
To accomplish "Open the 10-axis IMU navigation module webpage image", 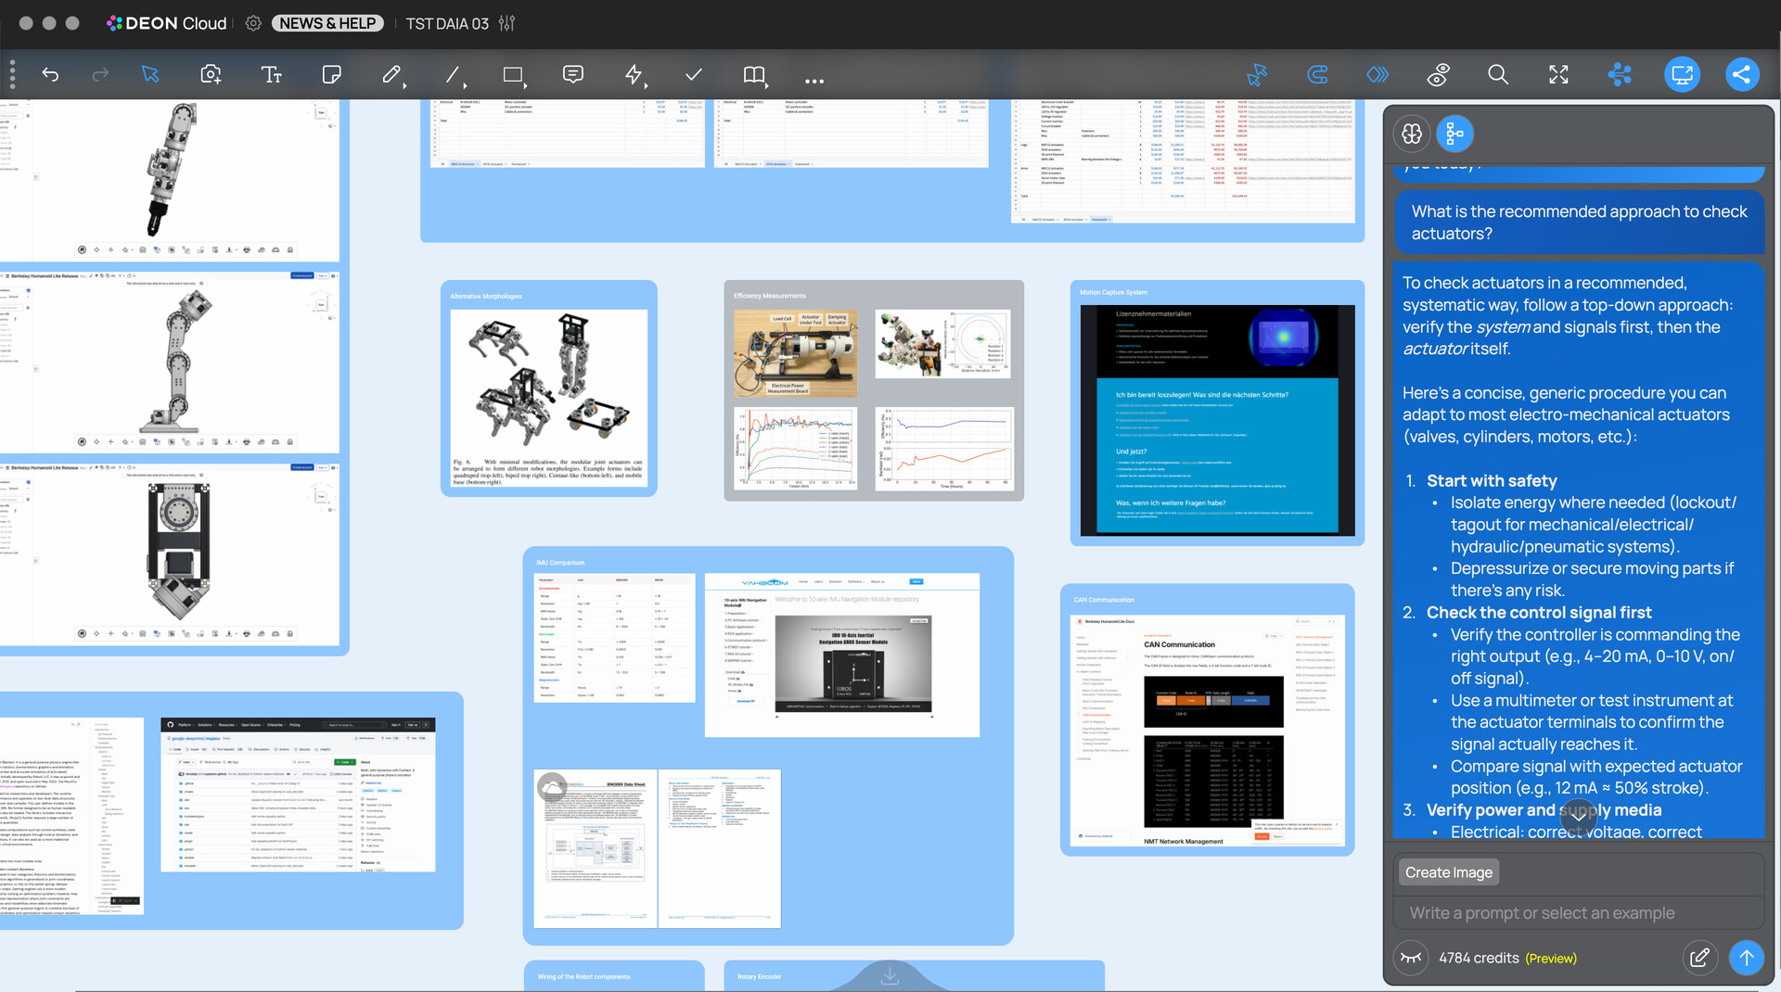I will click(841, 655).
